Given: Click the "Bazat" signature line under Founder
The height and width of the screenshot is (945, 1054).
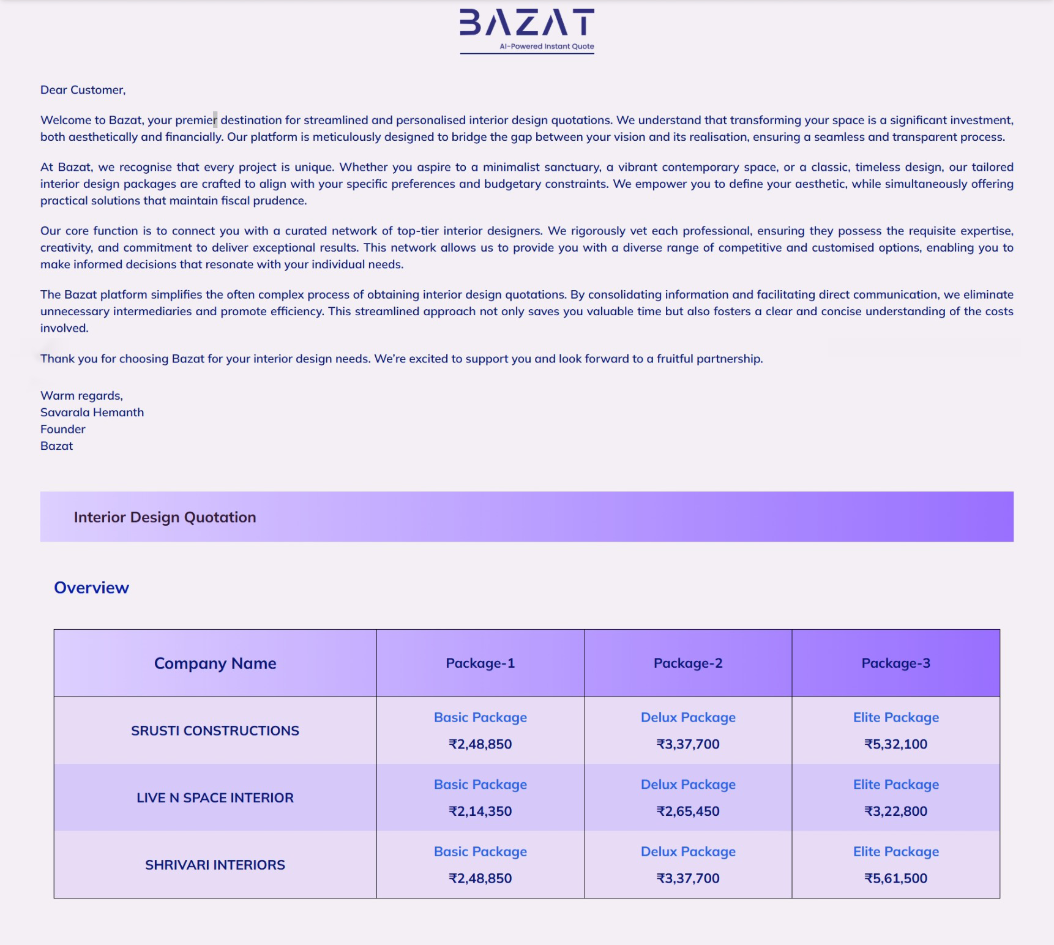Looking at the screenshot, I should [x=56, y=446].
